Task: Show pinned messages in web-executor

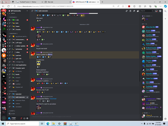Action: [x=134, y=11]
